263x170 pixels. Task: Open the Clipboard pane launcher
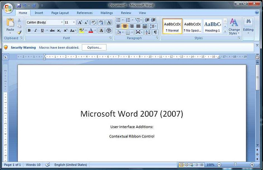(22, 38)
